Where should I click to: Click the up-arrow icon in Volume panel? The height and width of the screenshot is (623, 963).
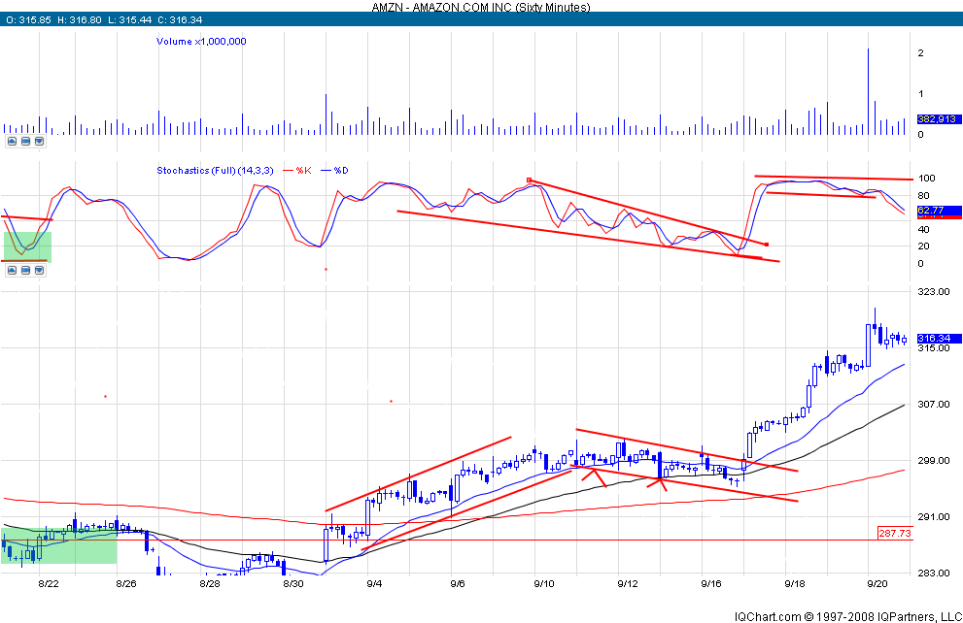12,141
